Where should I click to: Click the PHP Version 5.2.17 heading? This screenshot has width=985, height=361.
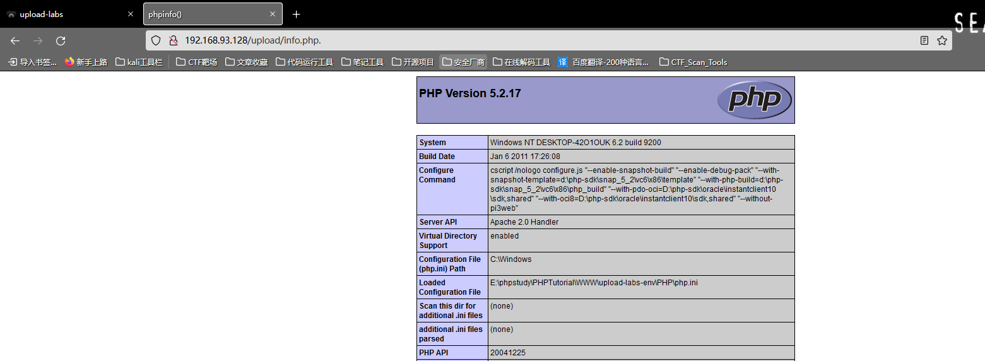tap(470, 93)
